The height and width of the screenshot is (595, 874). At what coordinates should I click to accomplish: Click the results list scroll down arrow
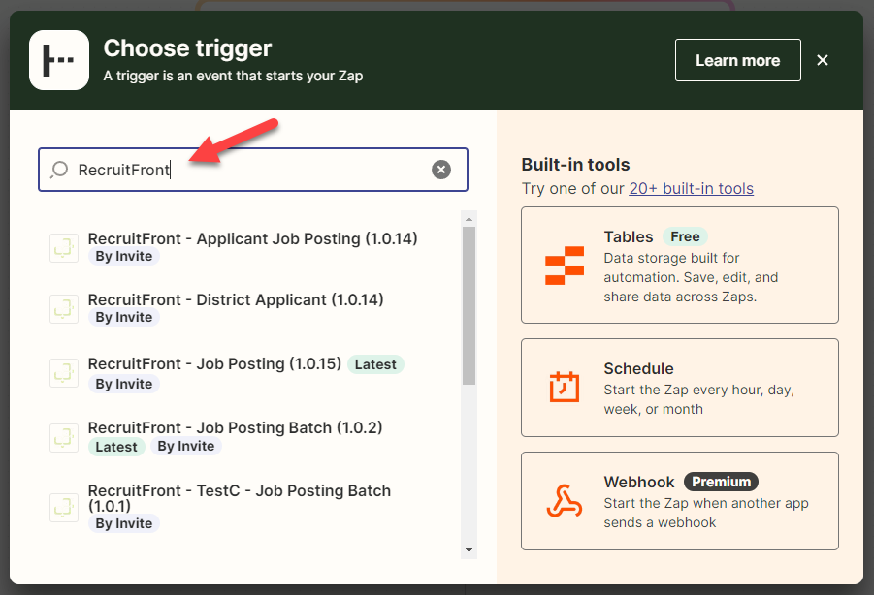[x=469, y=551]
